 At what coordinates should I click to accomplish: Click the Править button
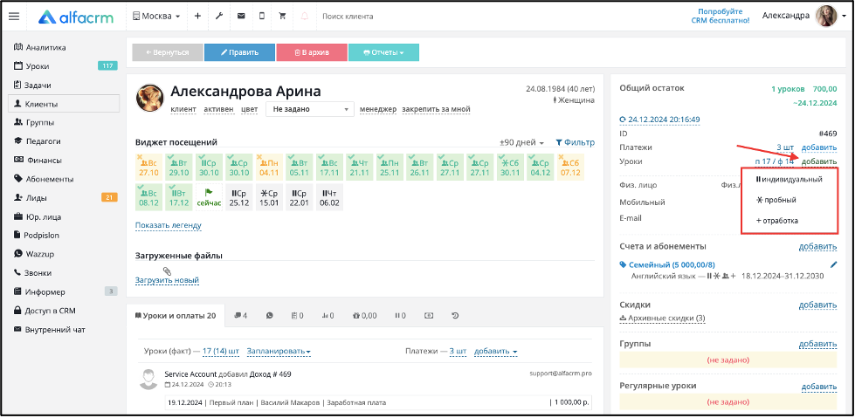(239, 52)
